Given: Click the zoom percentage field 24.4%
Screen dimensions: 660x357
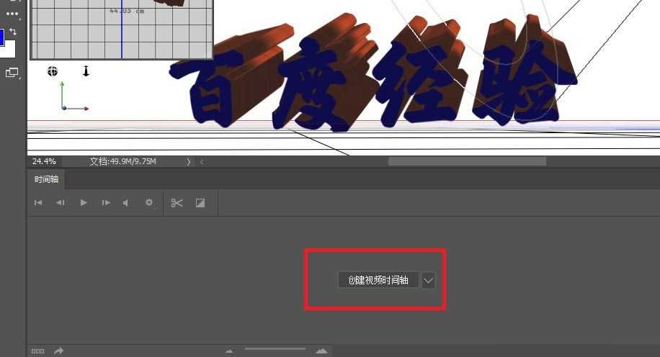Looking at the screenshot, I should coord(45,161).
